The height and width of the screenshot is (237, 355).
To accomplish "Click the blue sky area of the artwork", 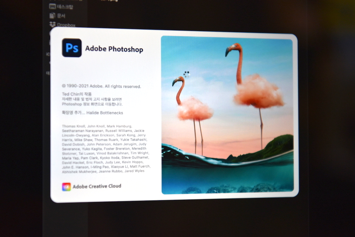I will click(204, 54).
